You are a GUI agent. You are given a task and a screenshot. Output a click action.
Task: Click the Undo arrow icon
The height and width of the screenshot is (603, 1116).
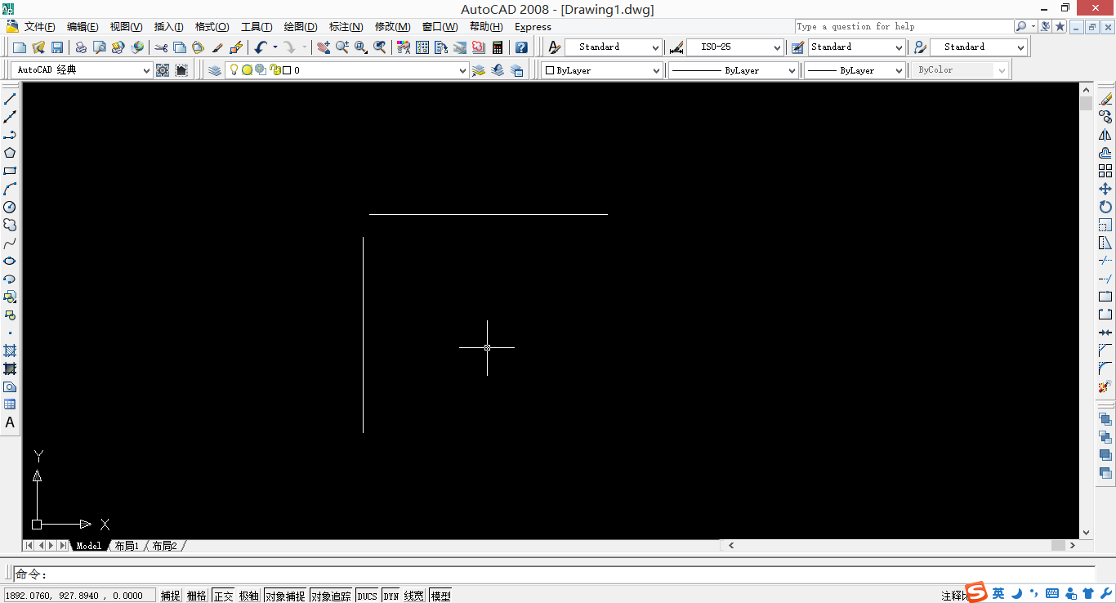pos(261,47)
